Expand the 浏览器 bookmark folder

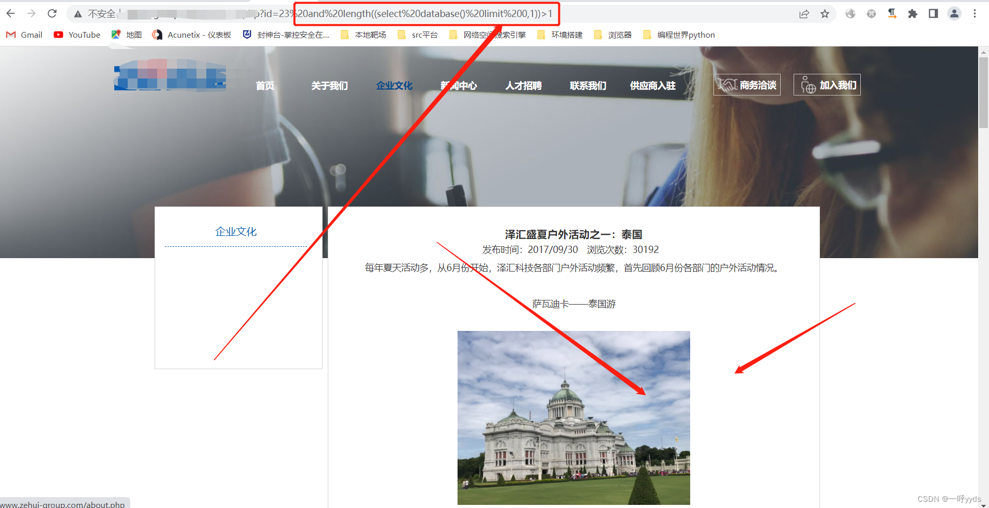613,35
